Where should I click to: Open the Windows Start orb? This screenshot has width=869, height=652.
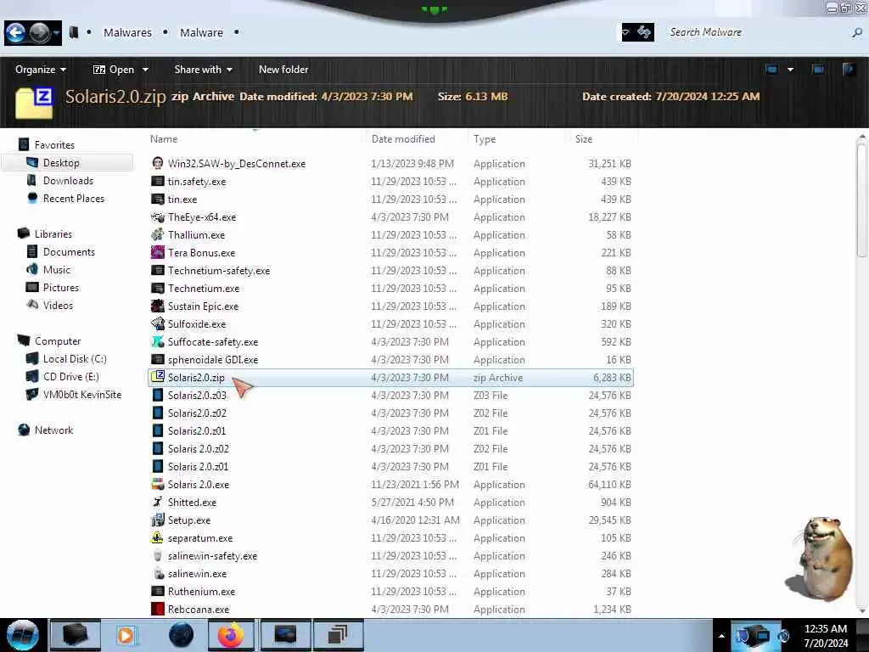coord(22,635)
